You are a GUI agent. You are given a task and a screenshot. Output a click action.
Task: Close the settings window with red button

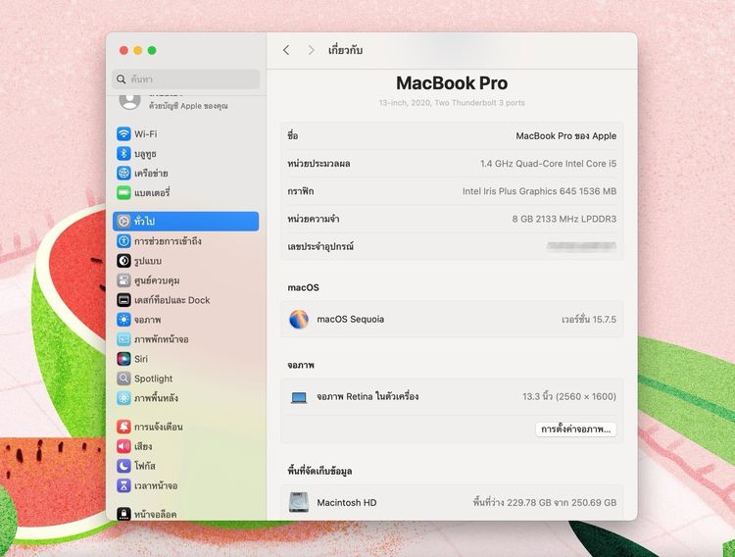coord(123,50)
